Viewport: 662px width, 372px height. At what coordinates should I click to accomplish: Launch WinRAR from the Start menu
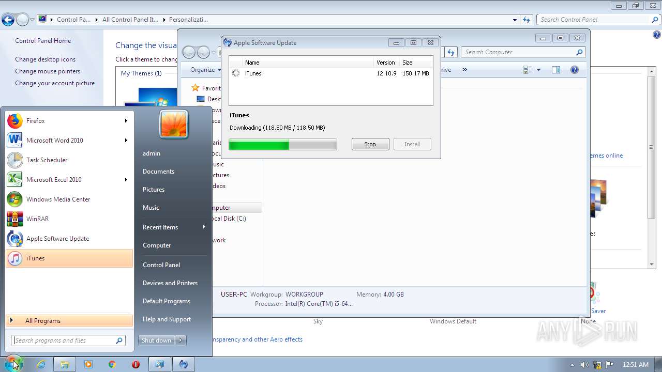pyautogui.click(x=69, y=219)
